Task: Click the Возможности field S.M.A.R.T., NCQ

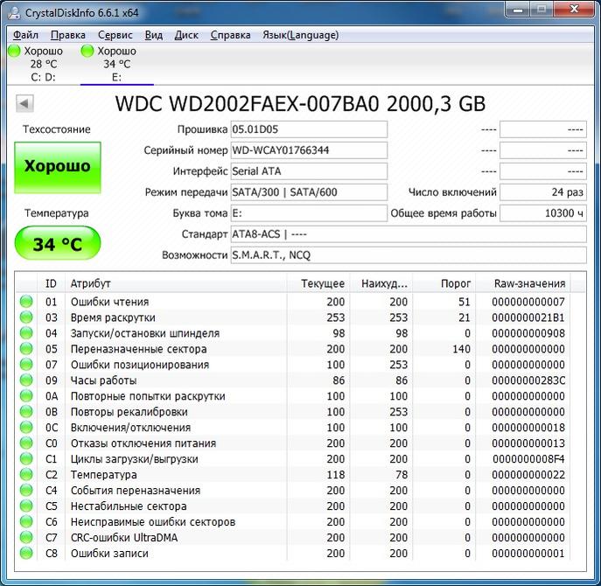Action: 409,255
